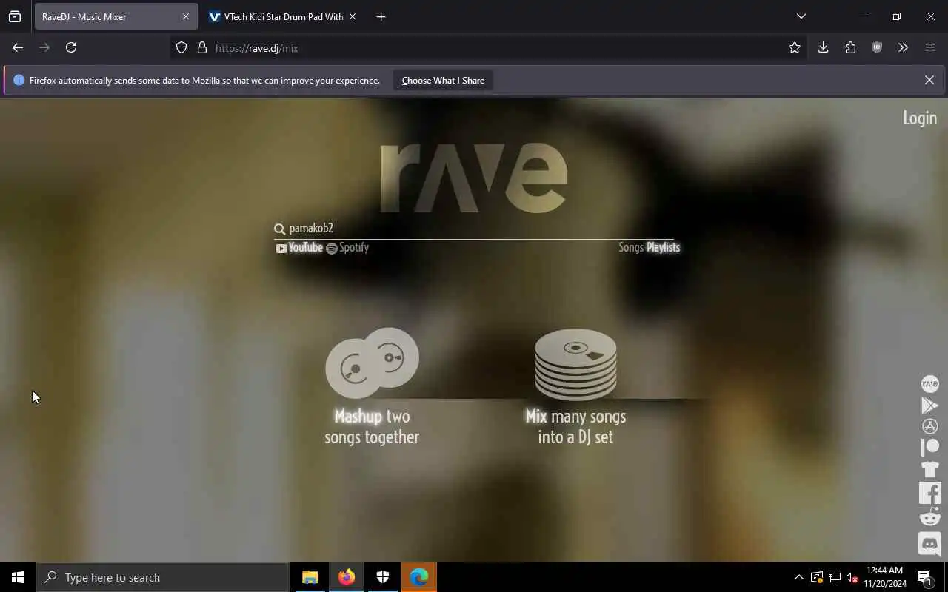The width and height of the screenshot is (948, 592).
Task: Click the taskbar clock showing 12:44 AM
Action: 884,577
